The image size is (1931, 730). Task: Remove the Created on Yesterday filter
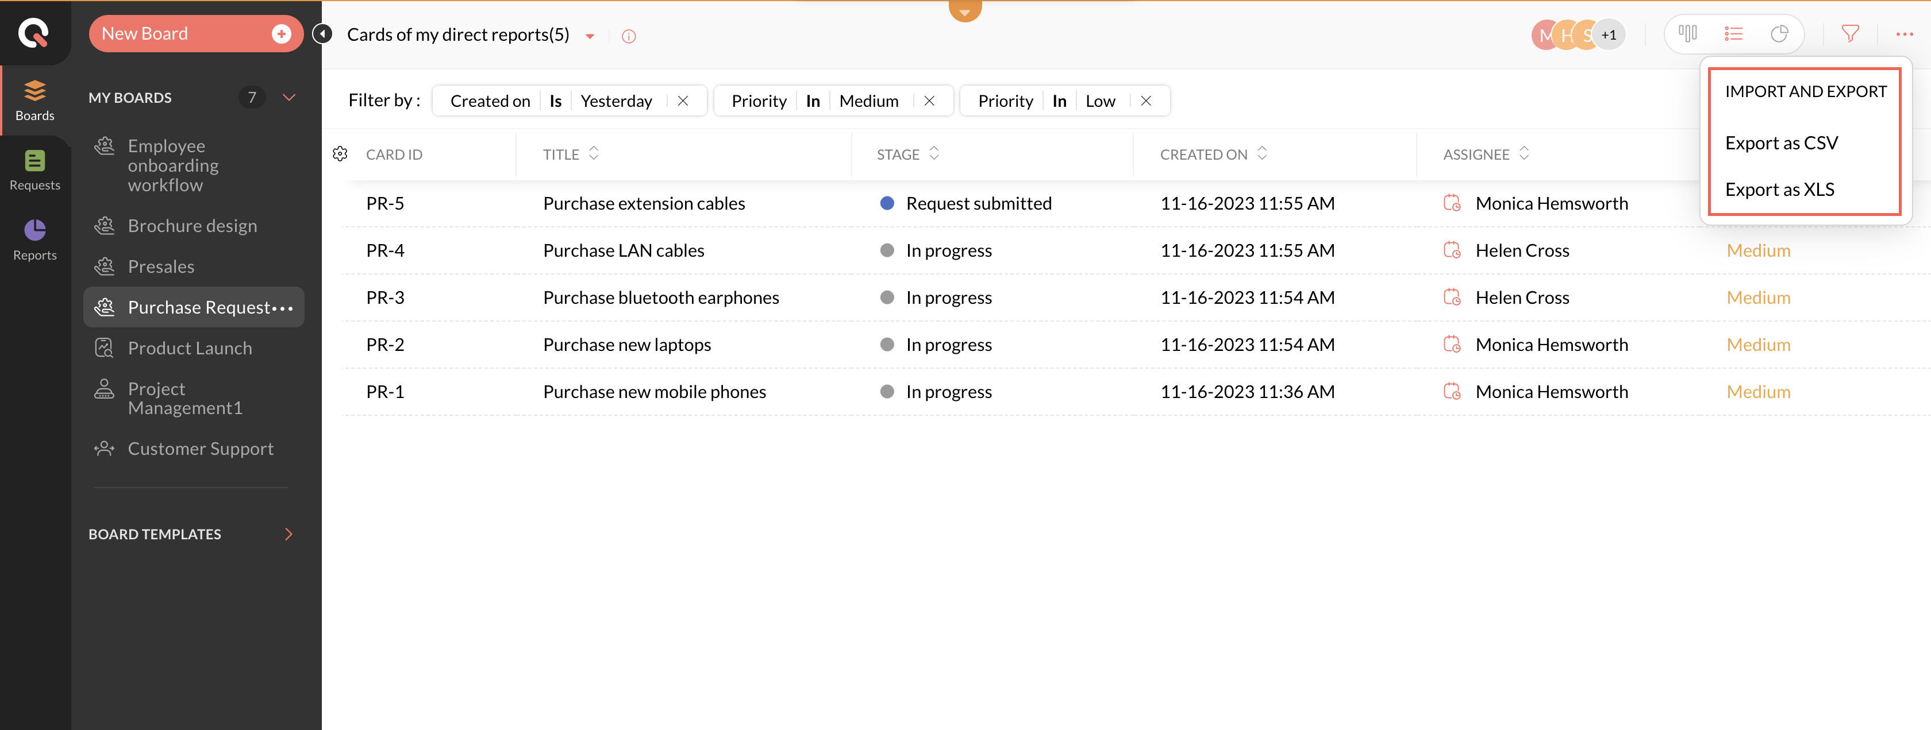[x=683, y=101]
